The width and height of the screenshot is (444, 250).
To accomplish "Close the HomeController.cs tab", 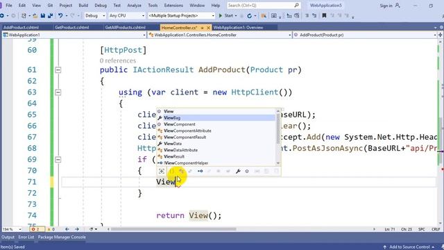I will coord(208,28).
